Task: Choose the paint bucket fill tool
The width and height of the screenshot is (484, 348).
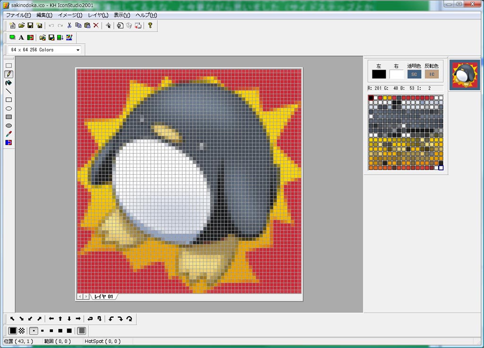Action: coord(9,83)
